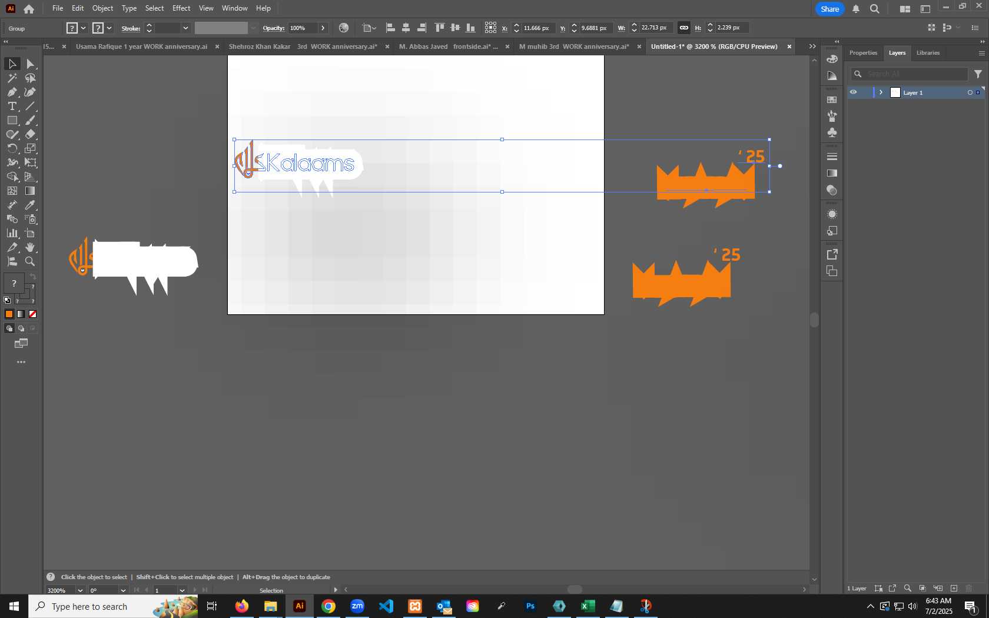This screenshot has width=989, height=618.
Task: Open the Layers panel options menu
Action: 981,53
